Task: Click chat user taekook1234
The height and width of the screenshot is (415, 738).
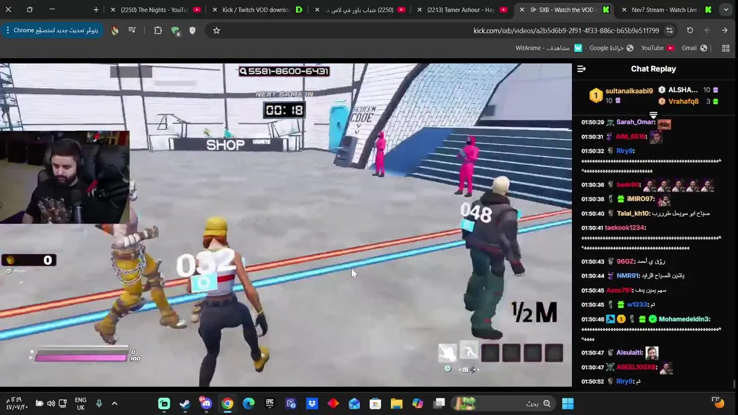Action: click(x=624, y=228)
